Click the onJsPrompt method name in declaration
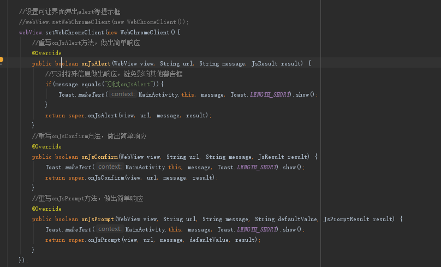 click(98, 219)
